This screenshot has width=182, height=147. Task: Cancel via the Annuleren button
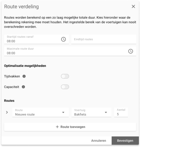[x=99, y=141]
